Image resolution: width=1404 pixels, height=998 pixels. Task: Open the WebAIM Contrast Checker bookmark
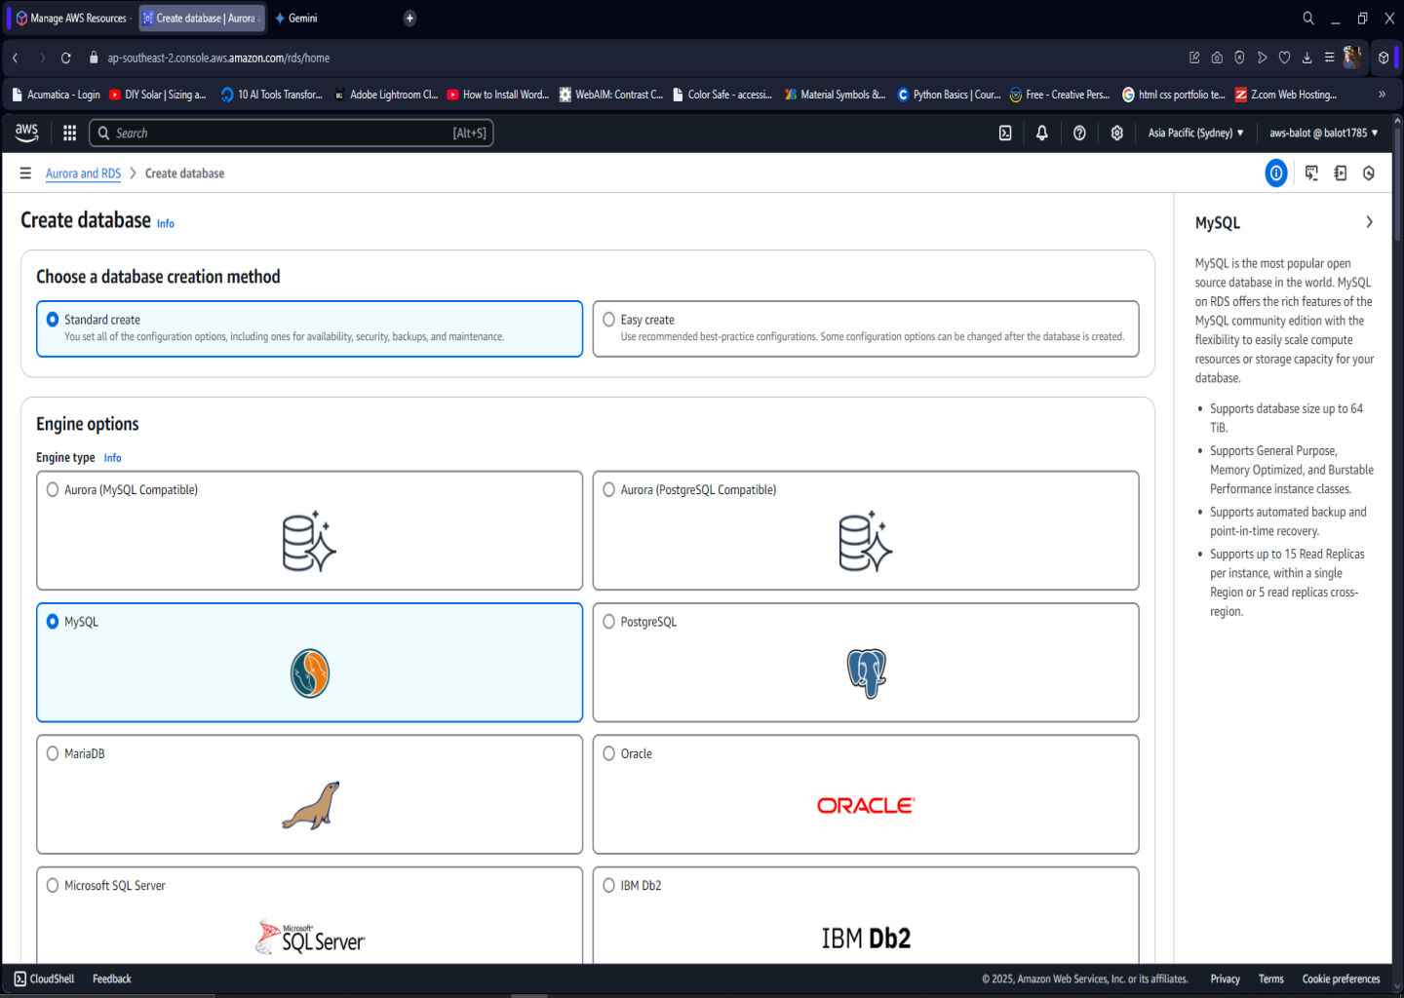[610, 95]
